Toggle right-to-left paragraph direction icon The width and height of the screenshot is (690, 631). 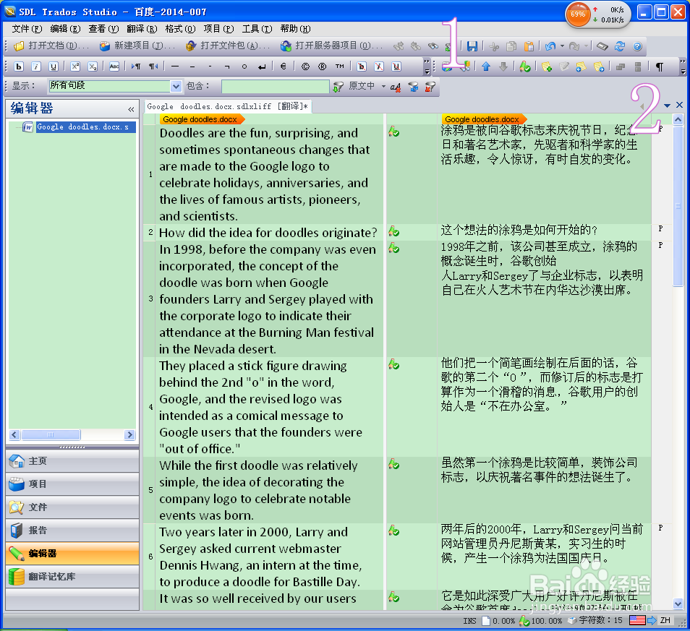tap(153, 66)
